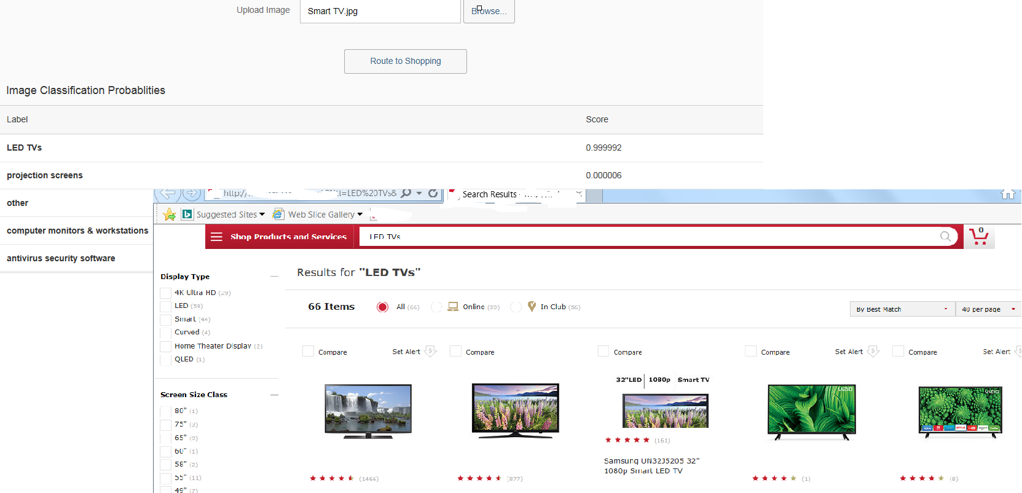Click the Browse button for image upload
This screenshot has height=493, width=1022.
pyautogui.click(x=489, y=11)
